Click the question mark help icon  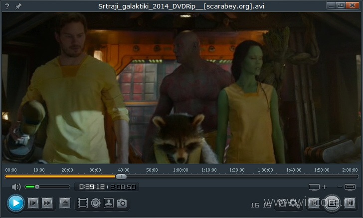click(x=7, y=6)
